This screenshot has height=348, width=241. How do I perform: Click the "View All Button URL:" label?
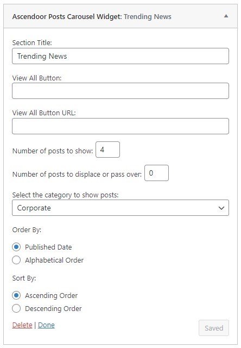(44, 113)
